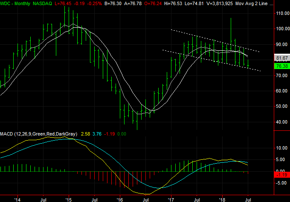Image resolution: width=290 pixels, height=202 pixels.
Task: Click the low value Lo=74.81
Action: point(194,3)
